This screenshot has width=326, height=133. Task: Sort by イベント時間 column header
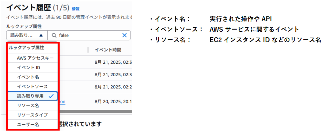(108, 50)
